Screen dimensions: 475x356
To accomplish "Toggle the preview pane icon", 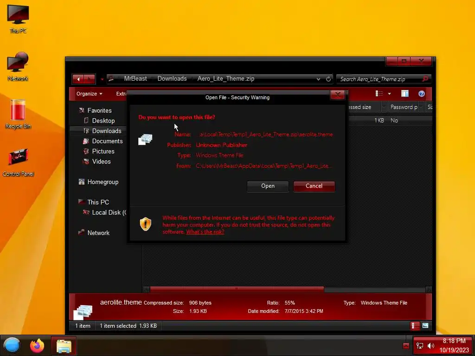I will [x=404, y=94].
